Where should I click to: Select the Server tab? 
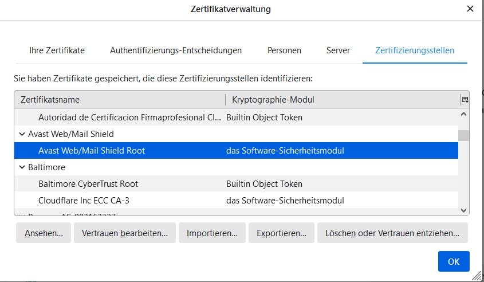click(338, 50)
